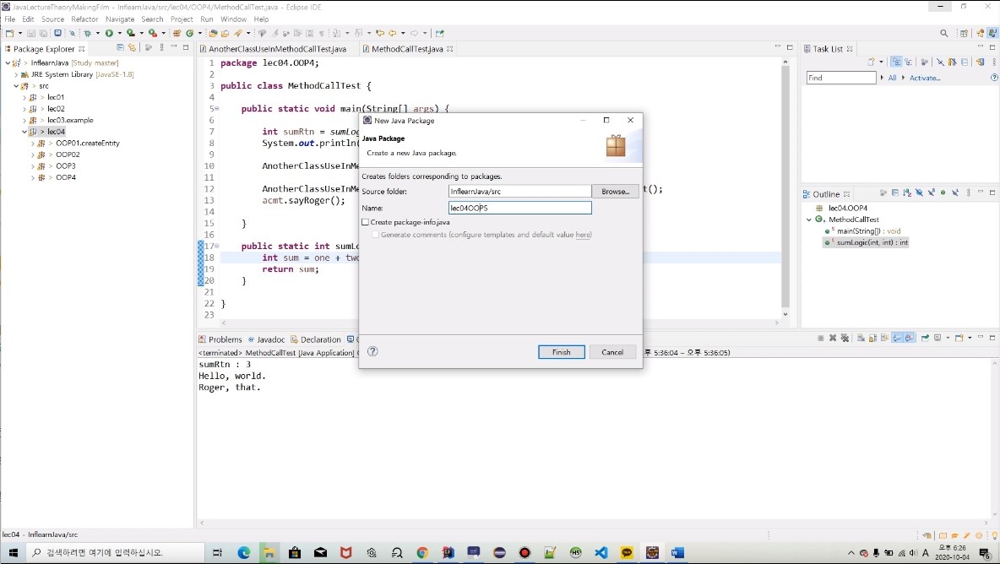This screenshot has height=564, width=1000.
Task: Click the Open Task toolbar icon
Action: pos(226,33)
